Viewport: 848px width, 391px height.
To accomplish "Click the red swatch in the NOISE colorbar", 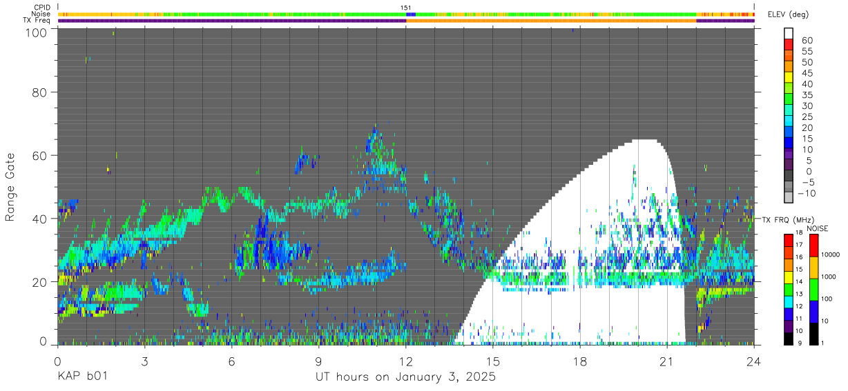I will (813, 245).
